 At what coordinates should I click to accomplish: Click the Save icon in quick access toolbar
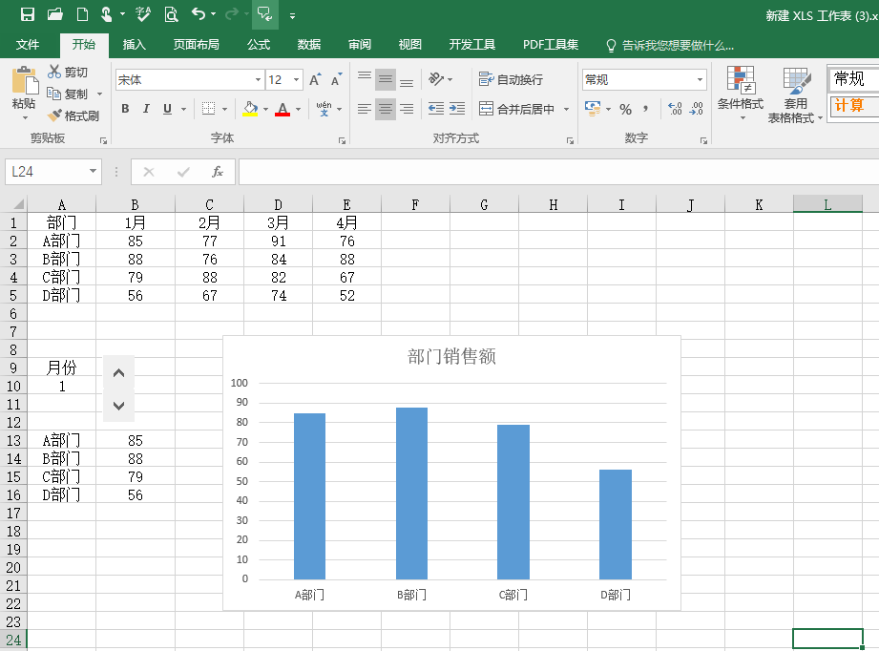tap(28, 14)
